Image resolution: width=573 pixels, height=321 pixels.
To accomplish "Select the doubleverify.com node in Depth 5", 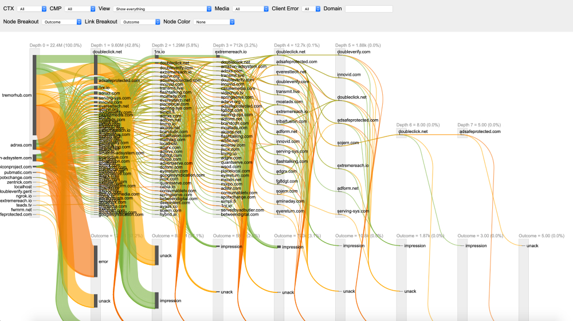I will pyautogui.click(x=354, y=52).
